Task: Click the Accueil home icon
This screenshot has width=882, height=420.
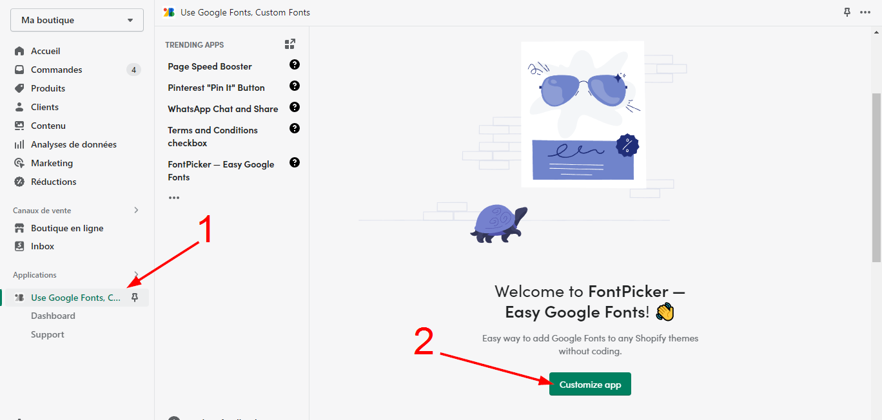Action: pos(19,51)
